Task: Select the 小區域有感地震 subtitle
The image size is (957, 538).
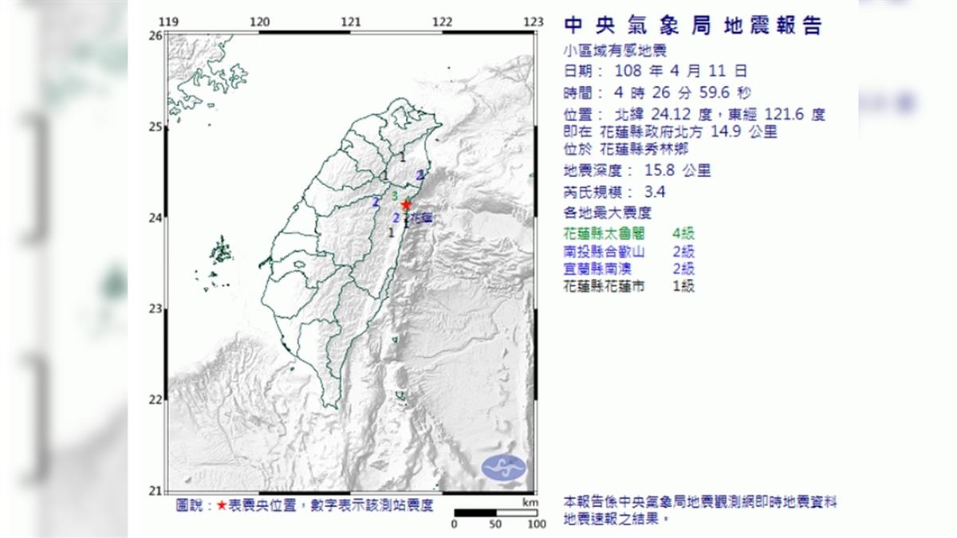Action: pyautogui.click(x=612, y=51)
